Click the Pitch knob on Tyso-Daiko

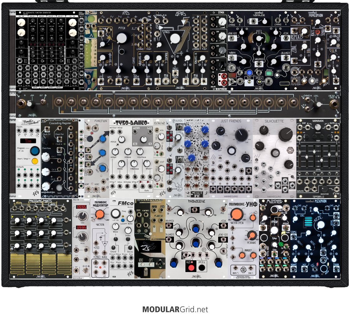(x=121, y=139)
